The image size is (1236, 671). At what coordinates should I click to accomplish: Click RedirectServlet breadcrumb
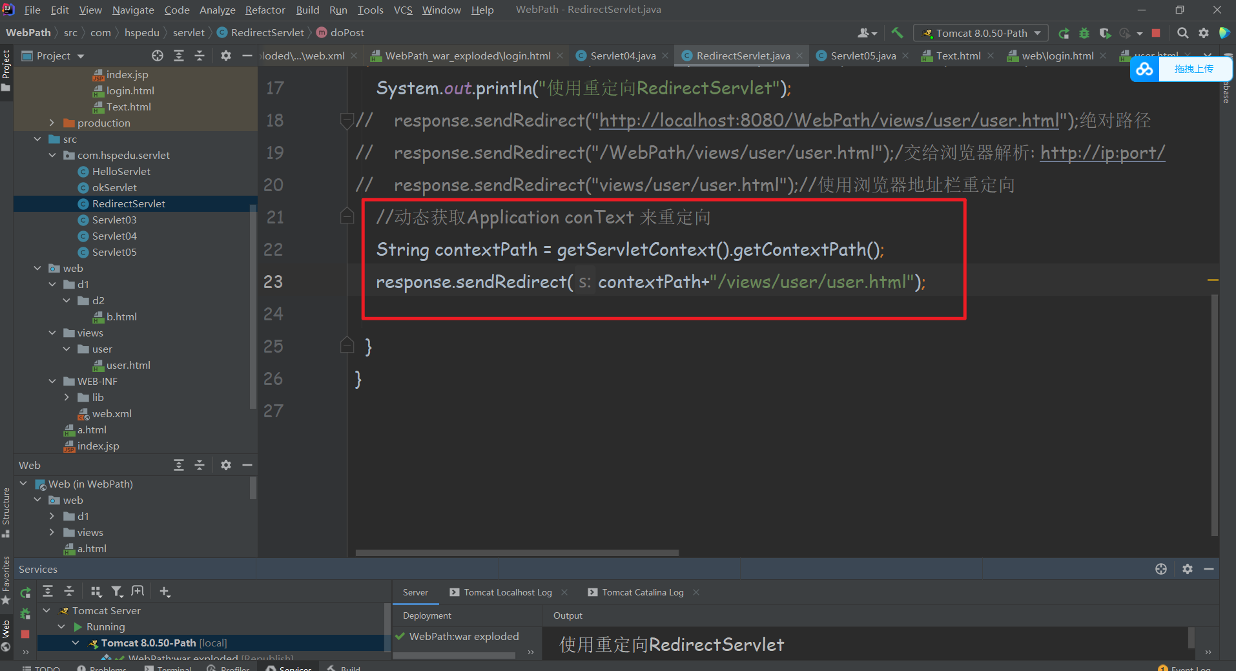[x=261, y=32]
